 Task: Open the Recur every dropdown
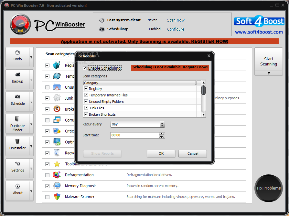tap(137, 124)
